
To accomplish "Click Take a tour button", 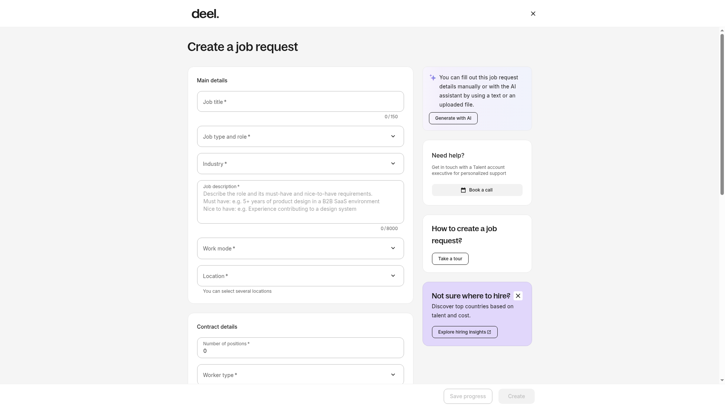I will click(x=450, y=259).
